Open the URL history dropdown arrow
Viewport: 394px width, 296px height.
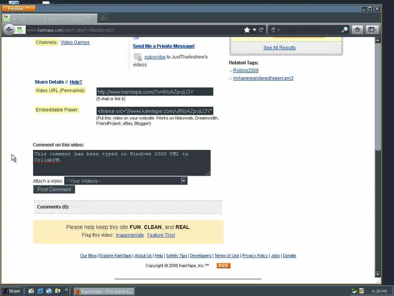click(255, 30)
